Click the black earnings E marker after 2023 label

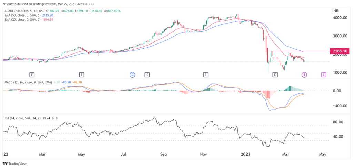pos(274,74)
